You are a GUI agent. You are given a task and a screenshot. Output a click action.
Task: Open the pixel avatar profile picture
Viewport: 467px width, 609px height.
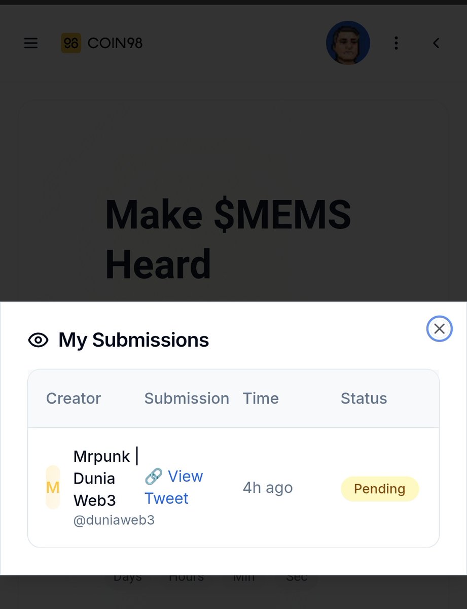(x=348, y=43)
